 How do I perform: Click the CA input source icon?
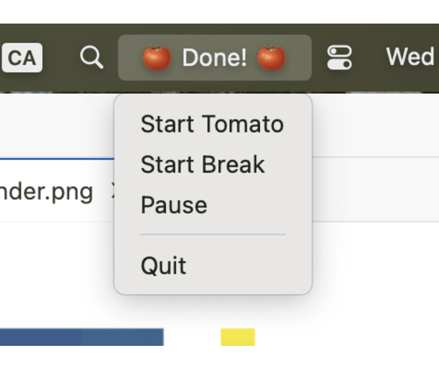pyautogui.click(x=22, y=58)
